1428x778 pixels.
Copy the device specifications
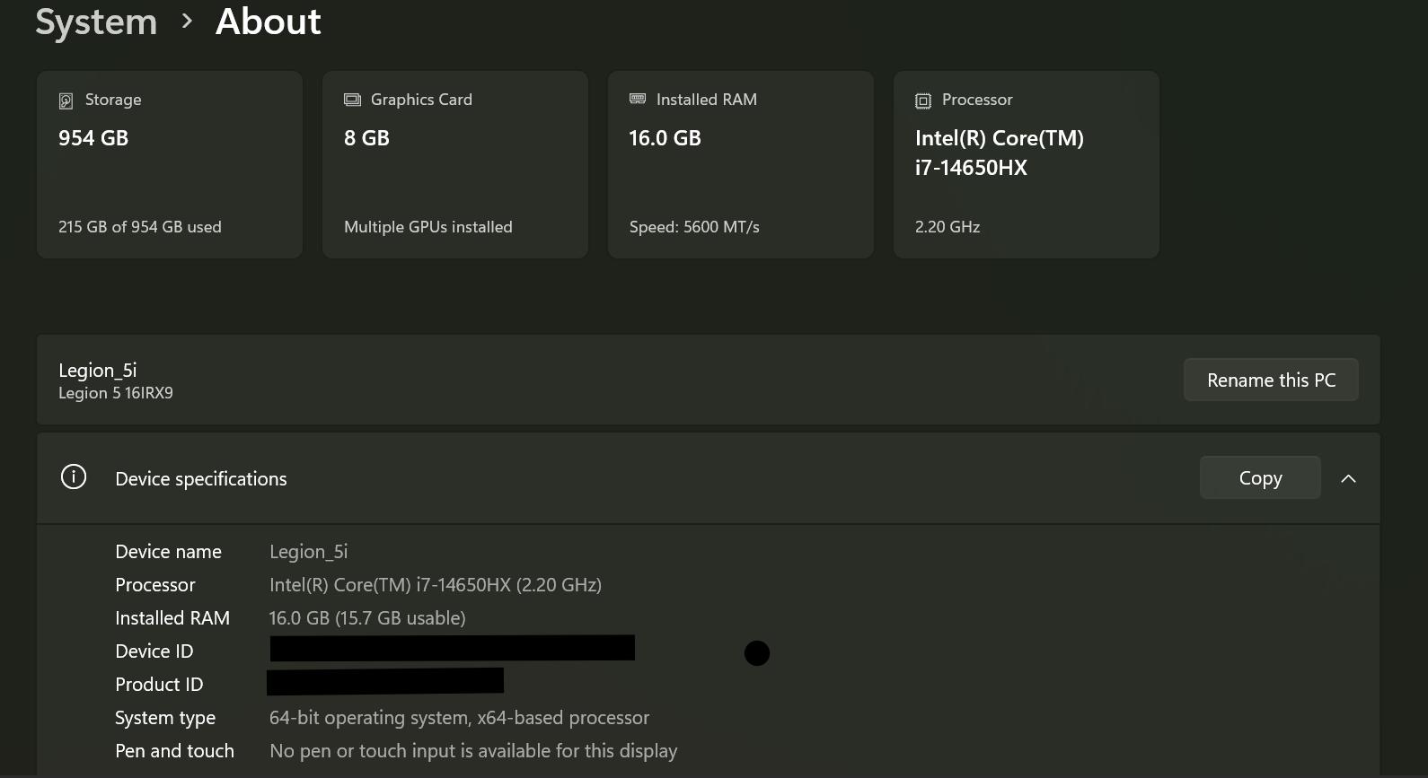click(1260, 477)
